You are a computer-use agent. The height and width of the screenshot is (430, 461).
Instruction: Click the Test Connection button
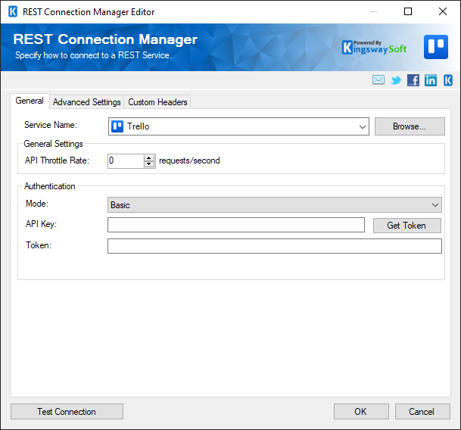67,412
